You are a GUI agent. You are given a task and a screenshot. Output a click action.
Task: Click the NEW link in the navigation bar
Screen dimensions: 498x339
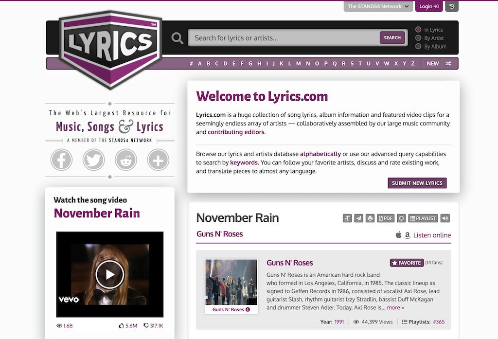point(433,63)
